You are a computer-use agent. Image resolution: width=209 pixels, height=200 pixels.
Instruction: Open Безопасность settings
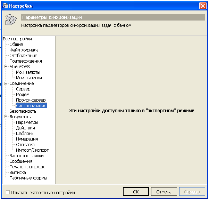23,111
